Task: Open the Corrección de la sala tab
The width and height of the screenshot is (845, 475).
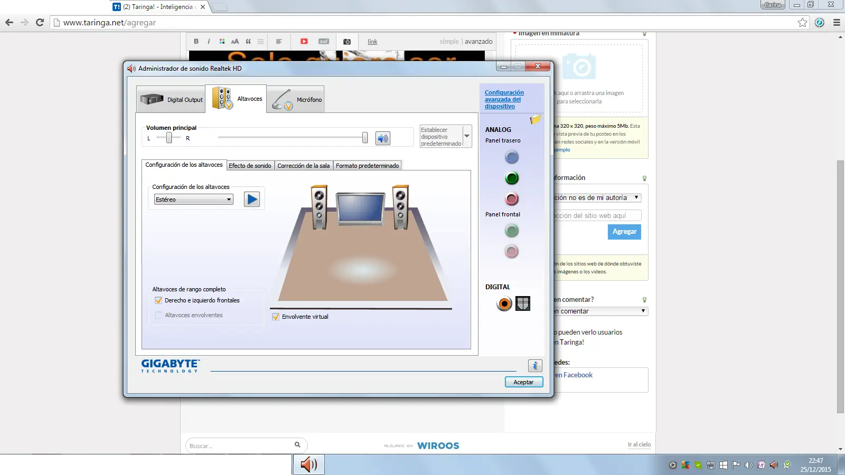Action: 304,166
